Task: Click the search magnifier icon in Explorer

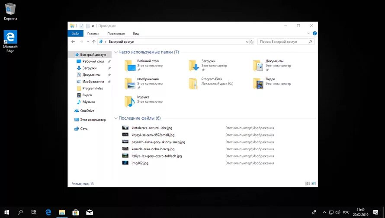Action: 310,41
